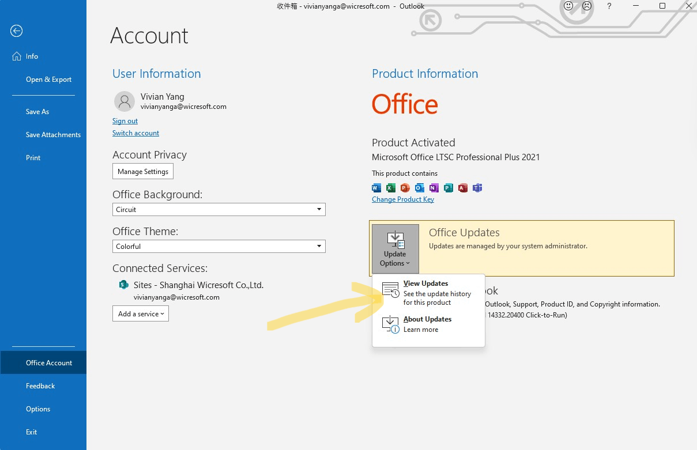Click the Teams product icon
Viewport: 697px width, 450px height.
pos(477,187)
